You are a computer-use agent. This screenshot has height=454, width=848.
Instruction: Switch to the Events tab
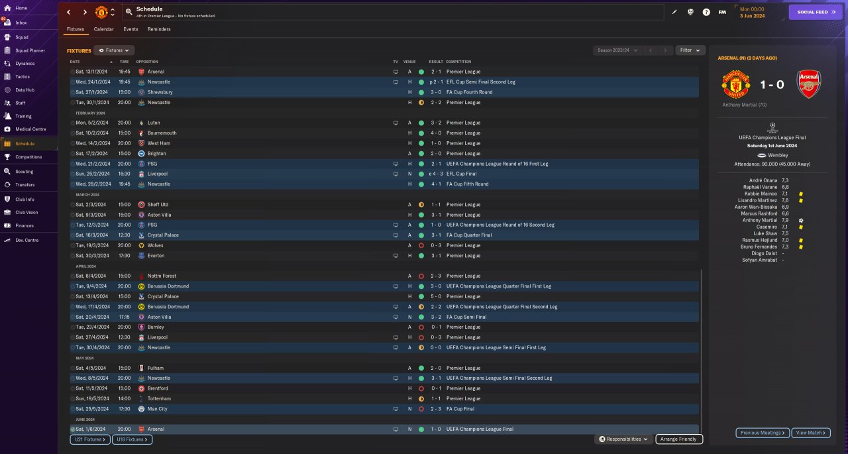pos(131,29)
